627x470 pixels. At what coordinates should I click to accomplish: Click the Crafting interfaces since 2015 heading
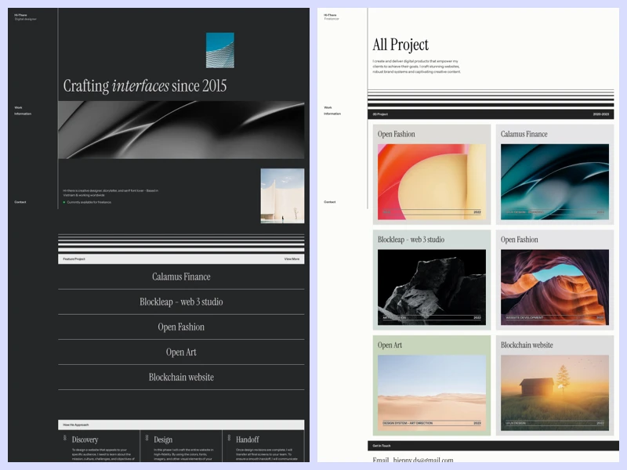pyautogui.click(x=145, y=86)
